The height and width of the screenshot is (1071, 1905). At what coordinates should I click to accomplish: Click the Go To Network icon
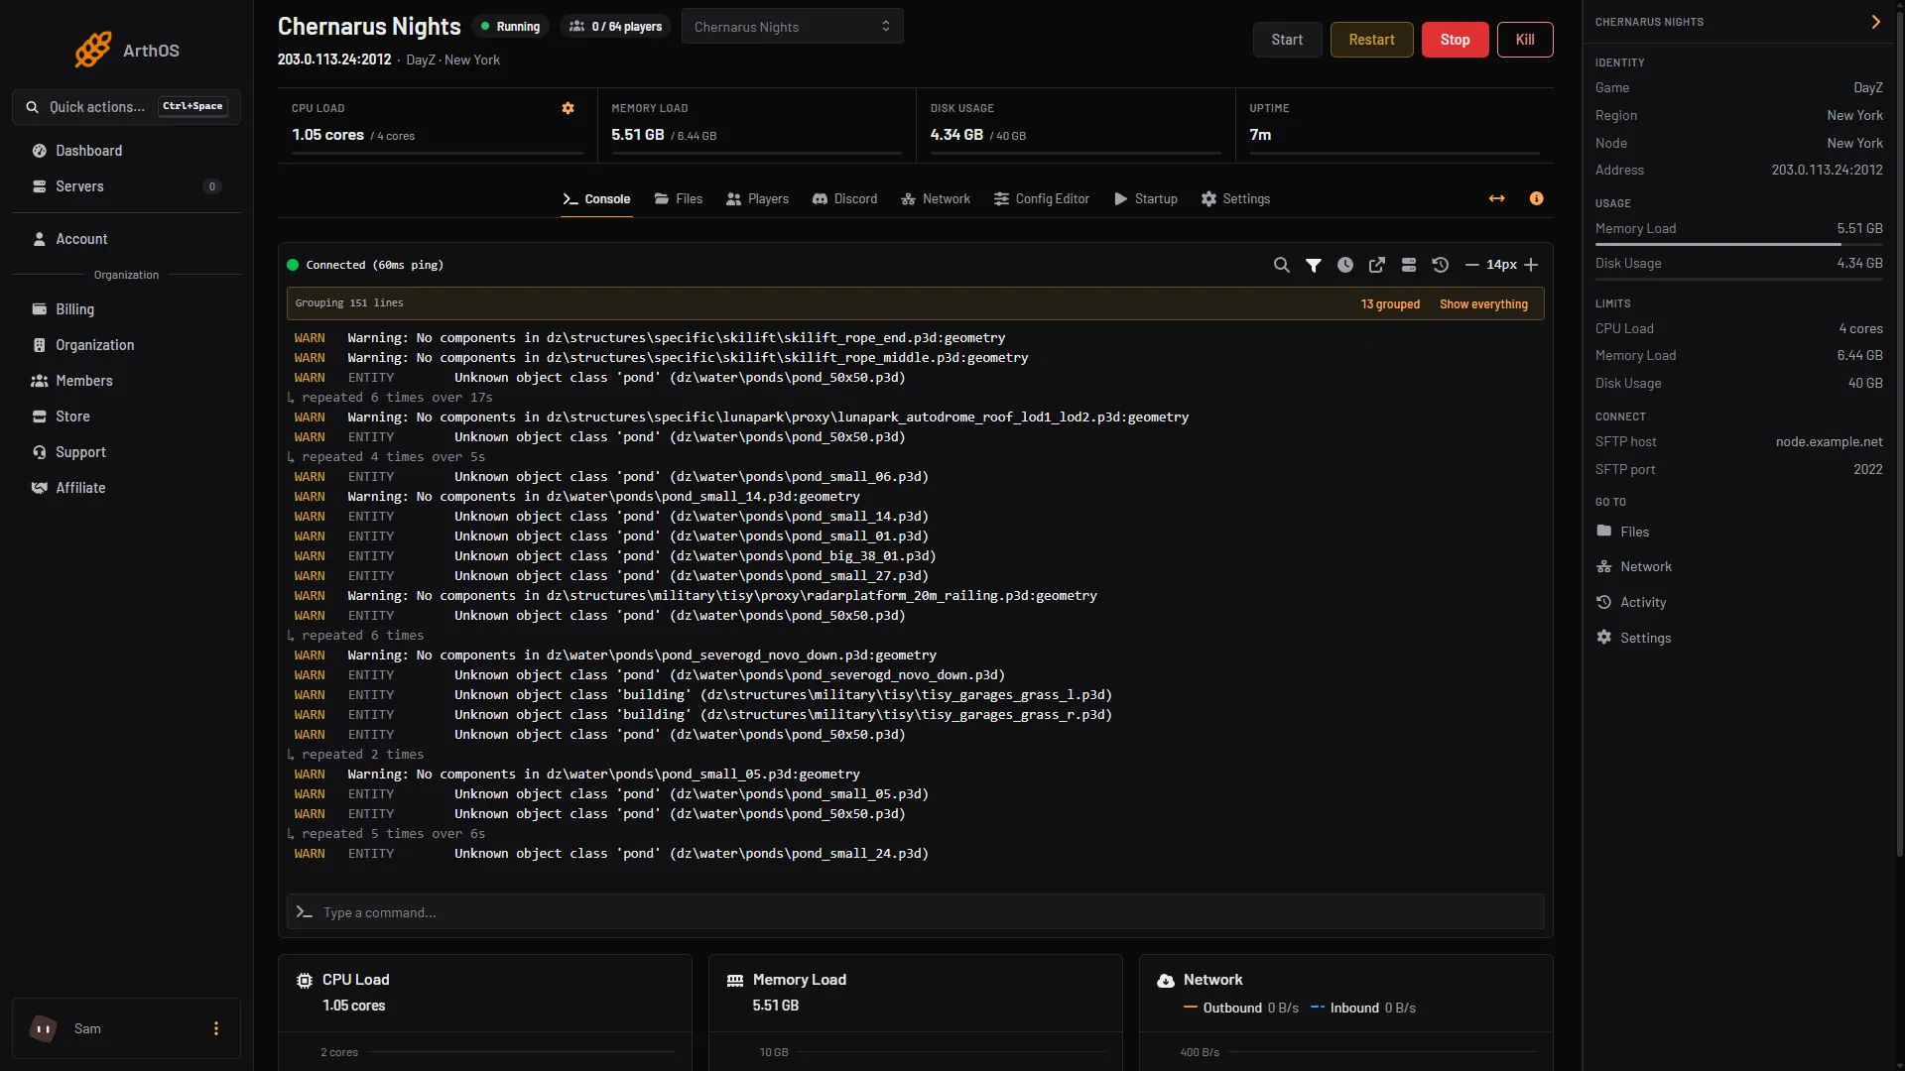(1604, 567)
